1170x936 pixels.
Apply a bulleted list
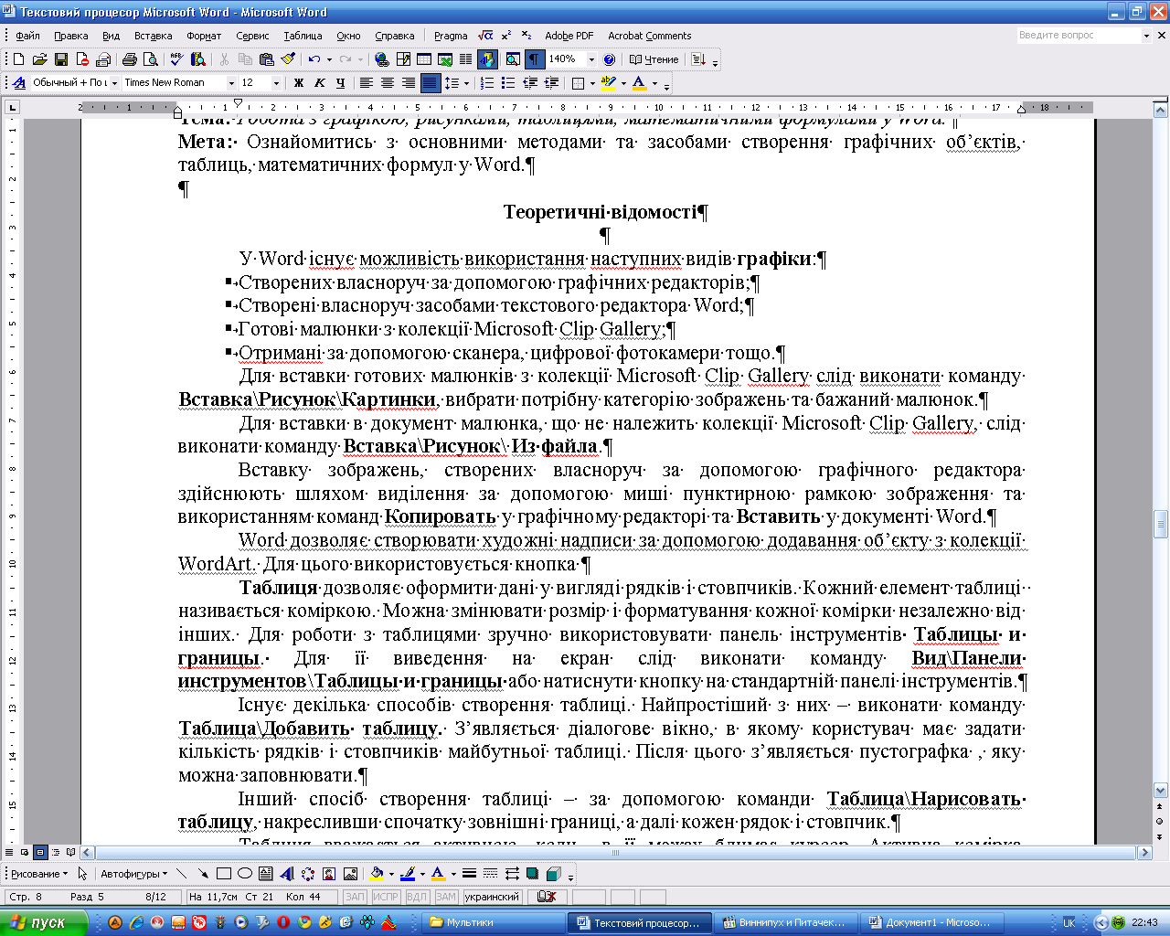click(x=508, y=82)
